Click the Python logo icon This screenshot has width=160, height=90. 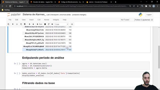point(140,15)
